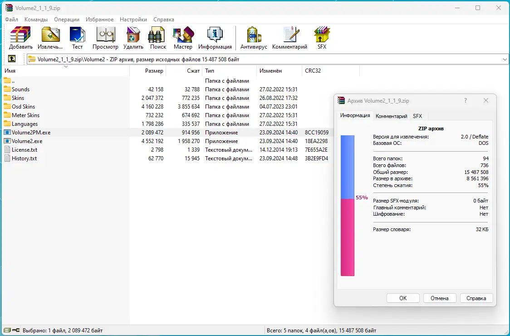510x336 pixels.
Task: Click the size value 4 160 228
Action: pyautogui.click(x=152, y=106)
